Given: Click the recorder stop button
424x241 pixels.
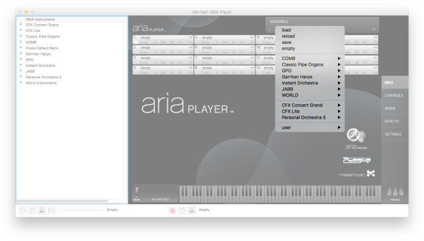Looking at the screenshot, I should 182,210.
